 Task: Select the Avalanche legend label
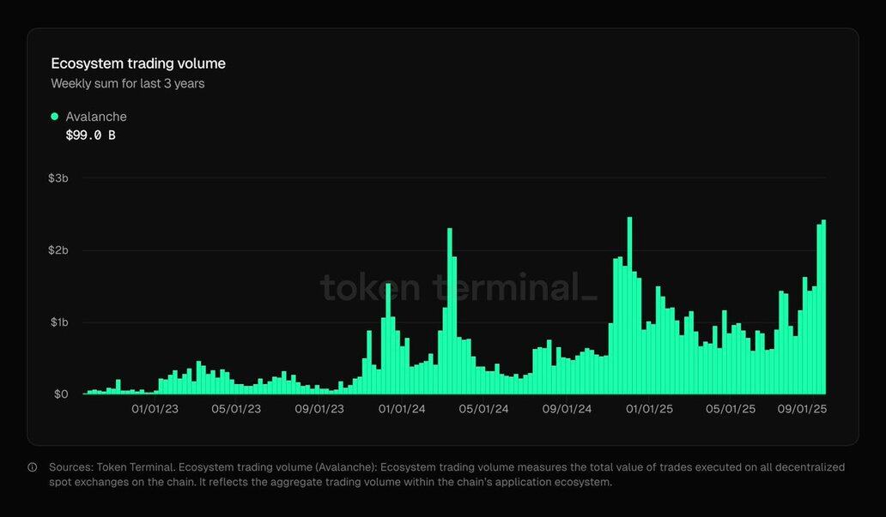click(96, 117)
